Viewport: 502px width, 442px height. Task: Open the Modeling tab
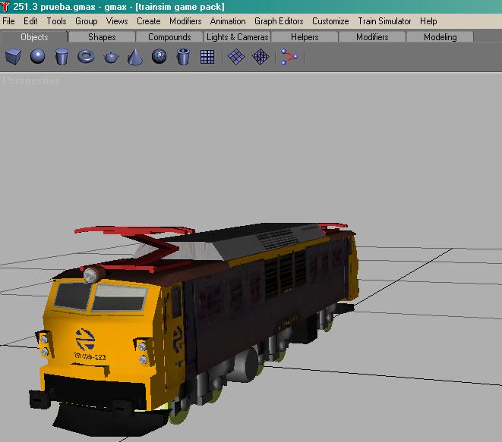[x=440, y=36]
